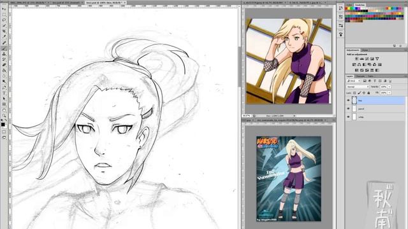The width and height of the screenshot is (408, 229).
Task: Select the 'pencil' layer name
Action: pos(361,109)
